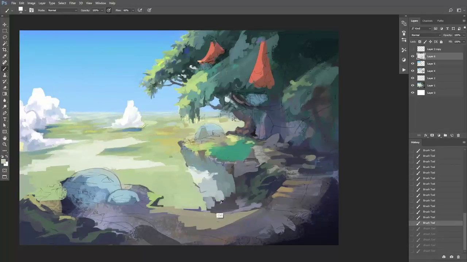Viewport: 467px width, 262px height.
Task: Open the Tool Preset picker arrow
Action: pos(12,10)
